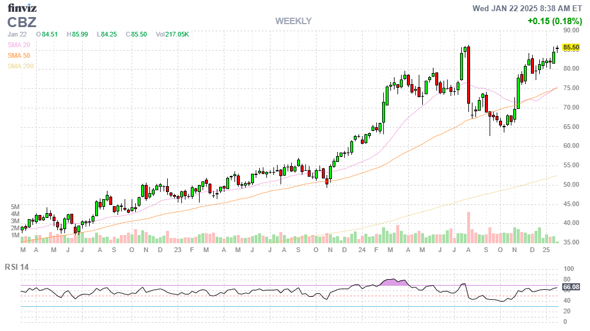The width and height of the screenshot is (590, 331).
Task: Toggle the SMA 50 legend label
Action: point(19,55)
